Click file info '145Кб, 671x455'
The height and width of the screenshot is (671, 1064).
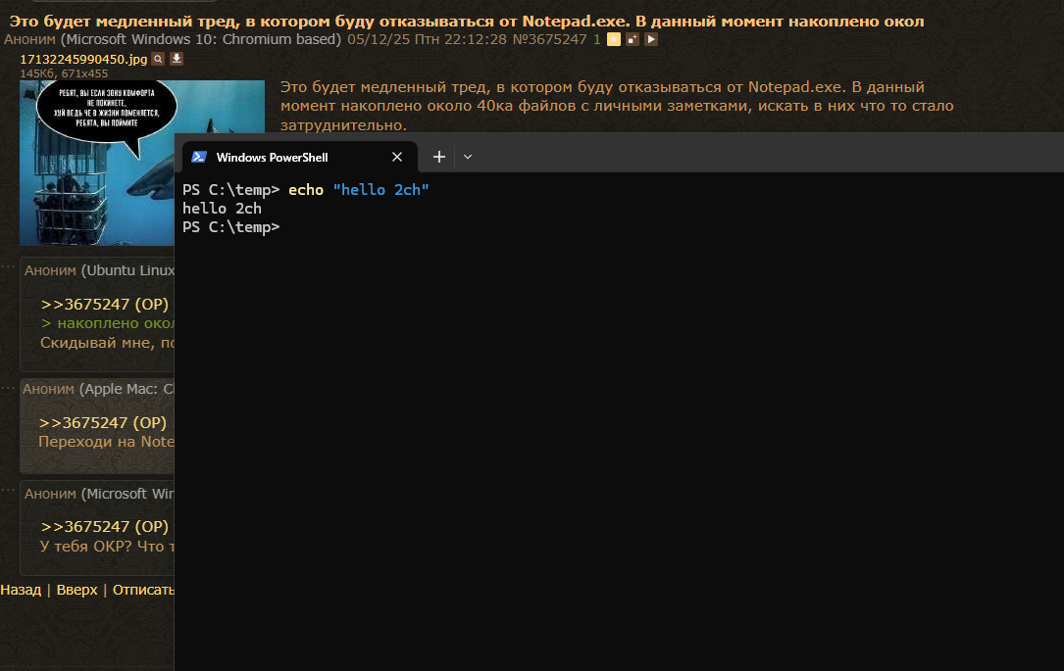pos(64,73)
